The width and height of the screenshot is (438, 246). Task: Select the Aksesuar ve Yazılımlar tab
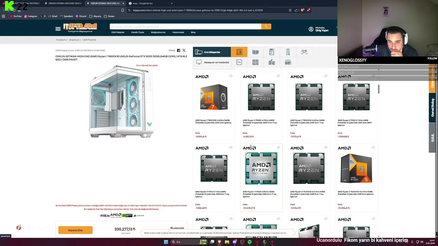tap(212, 62)
